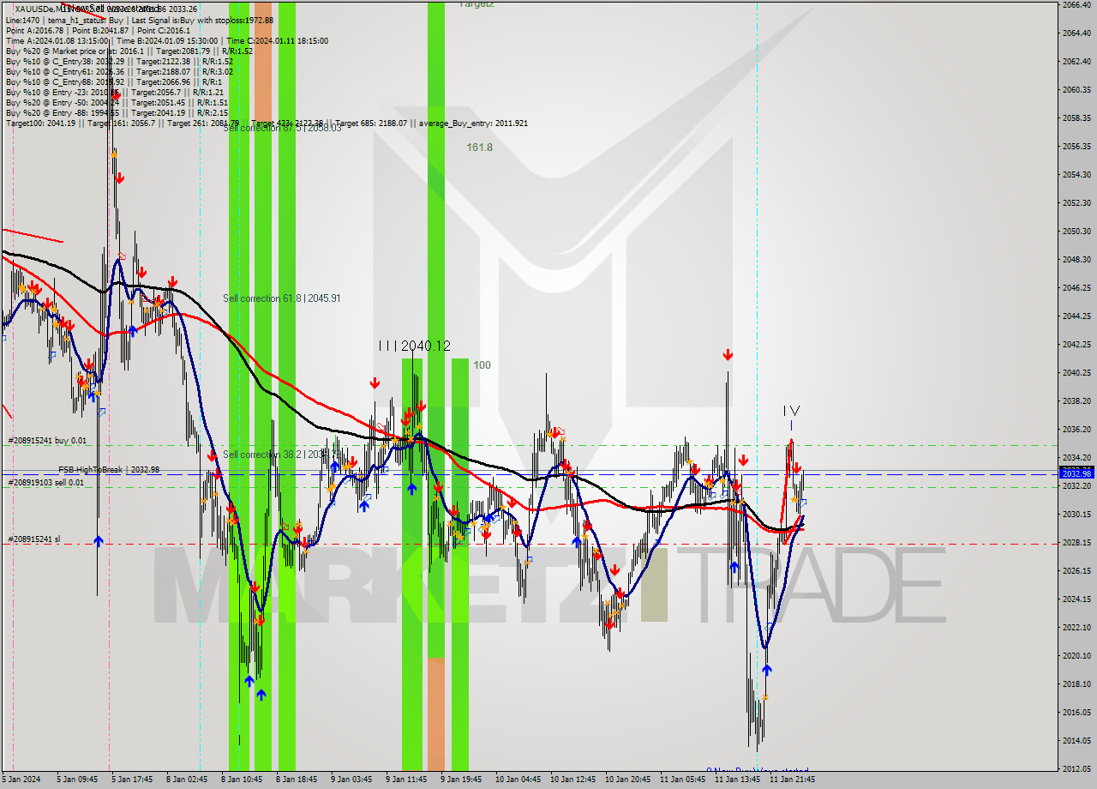The width and height of the screenshot is (1097, 789).
Task: Click the blue buy arrow under 5 Jan wick
Action: (99, 541)
